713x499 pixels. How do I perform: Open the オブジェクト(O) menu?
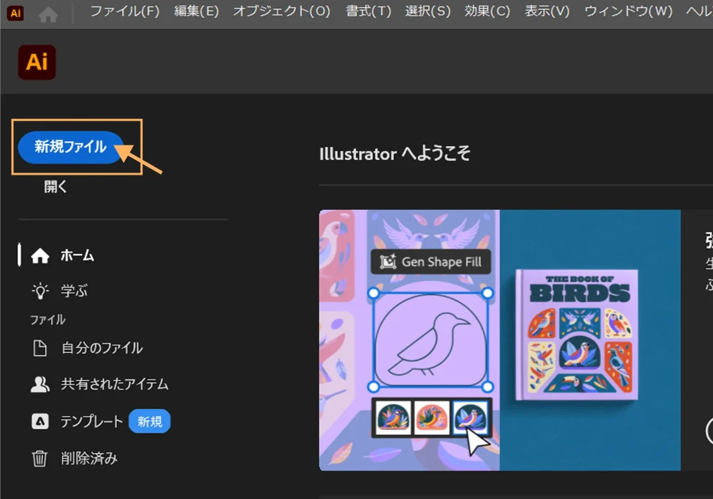click(x=281, y=12)
